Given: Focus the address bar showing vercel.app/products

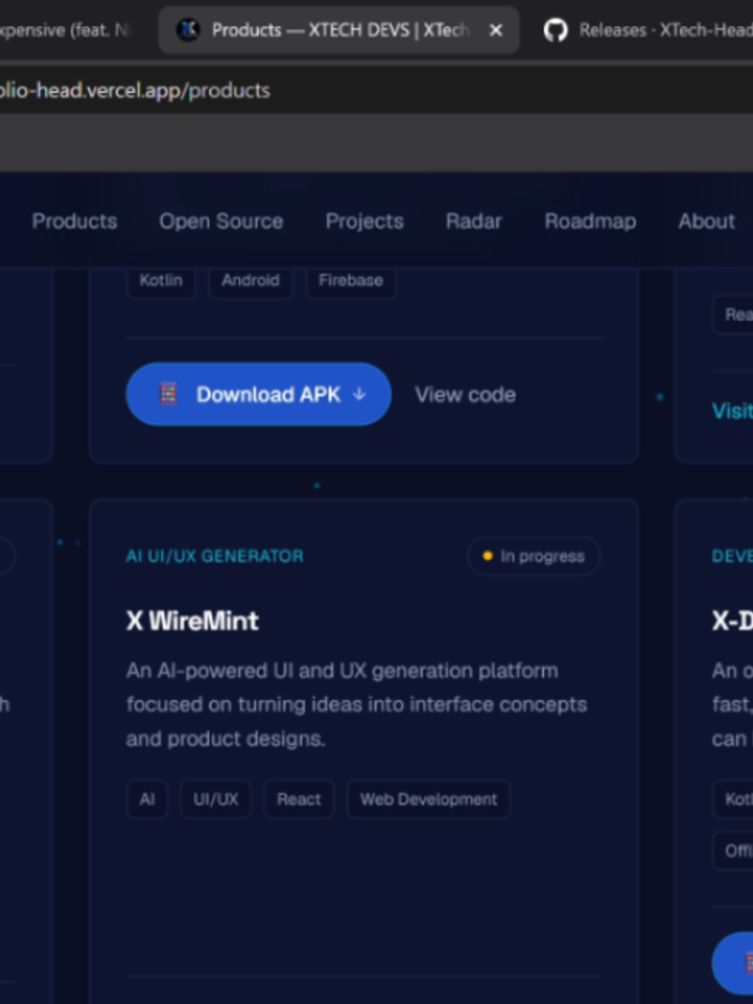Looking at the screenshot, I should pyautogui.click(x=376, y=90).
